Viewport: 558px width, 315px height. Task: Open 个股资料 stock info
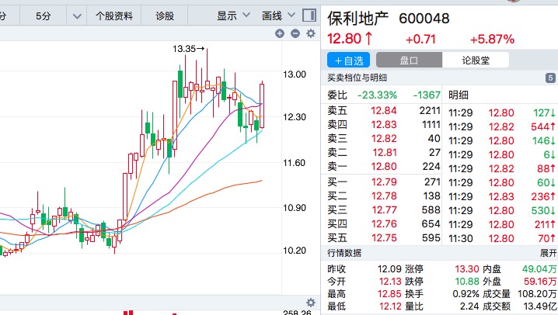[x=114, y=16]
